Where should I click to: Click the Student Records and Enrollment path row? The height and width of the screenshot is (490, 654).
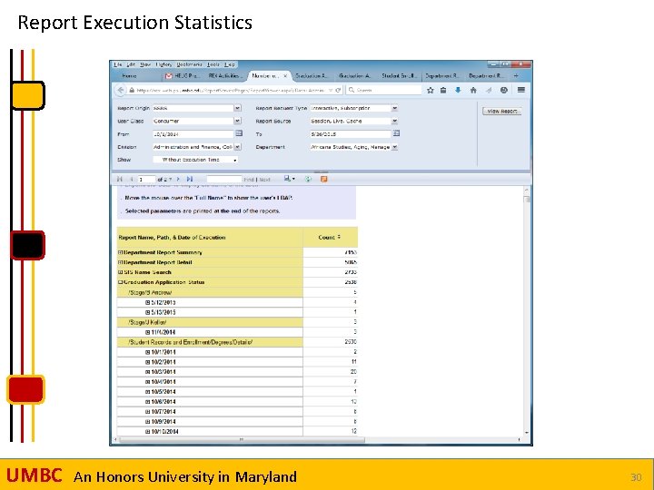[x=210, y=342]
